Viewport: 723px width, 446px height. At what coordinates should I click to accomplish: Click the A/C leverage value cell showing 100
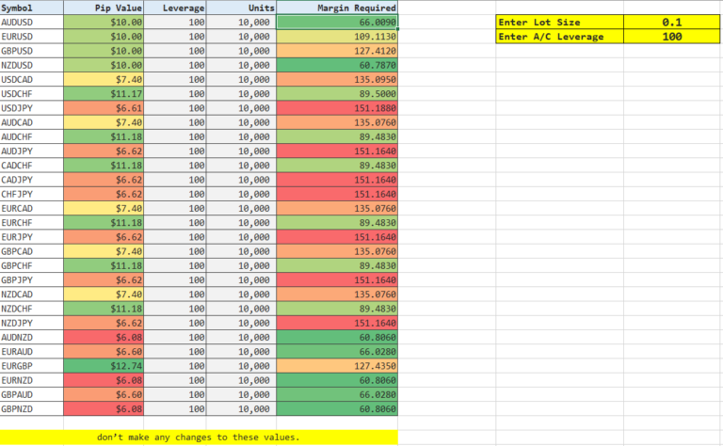(x=670, y=37)
